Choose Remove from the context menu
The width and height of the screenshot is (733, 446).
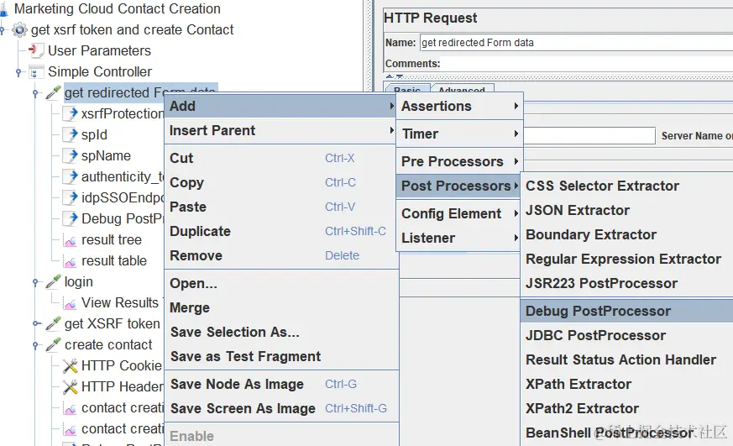(x=280, y=255)
